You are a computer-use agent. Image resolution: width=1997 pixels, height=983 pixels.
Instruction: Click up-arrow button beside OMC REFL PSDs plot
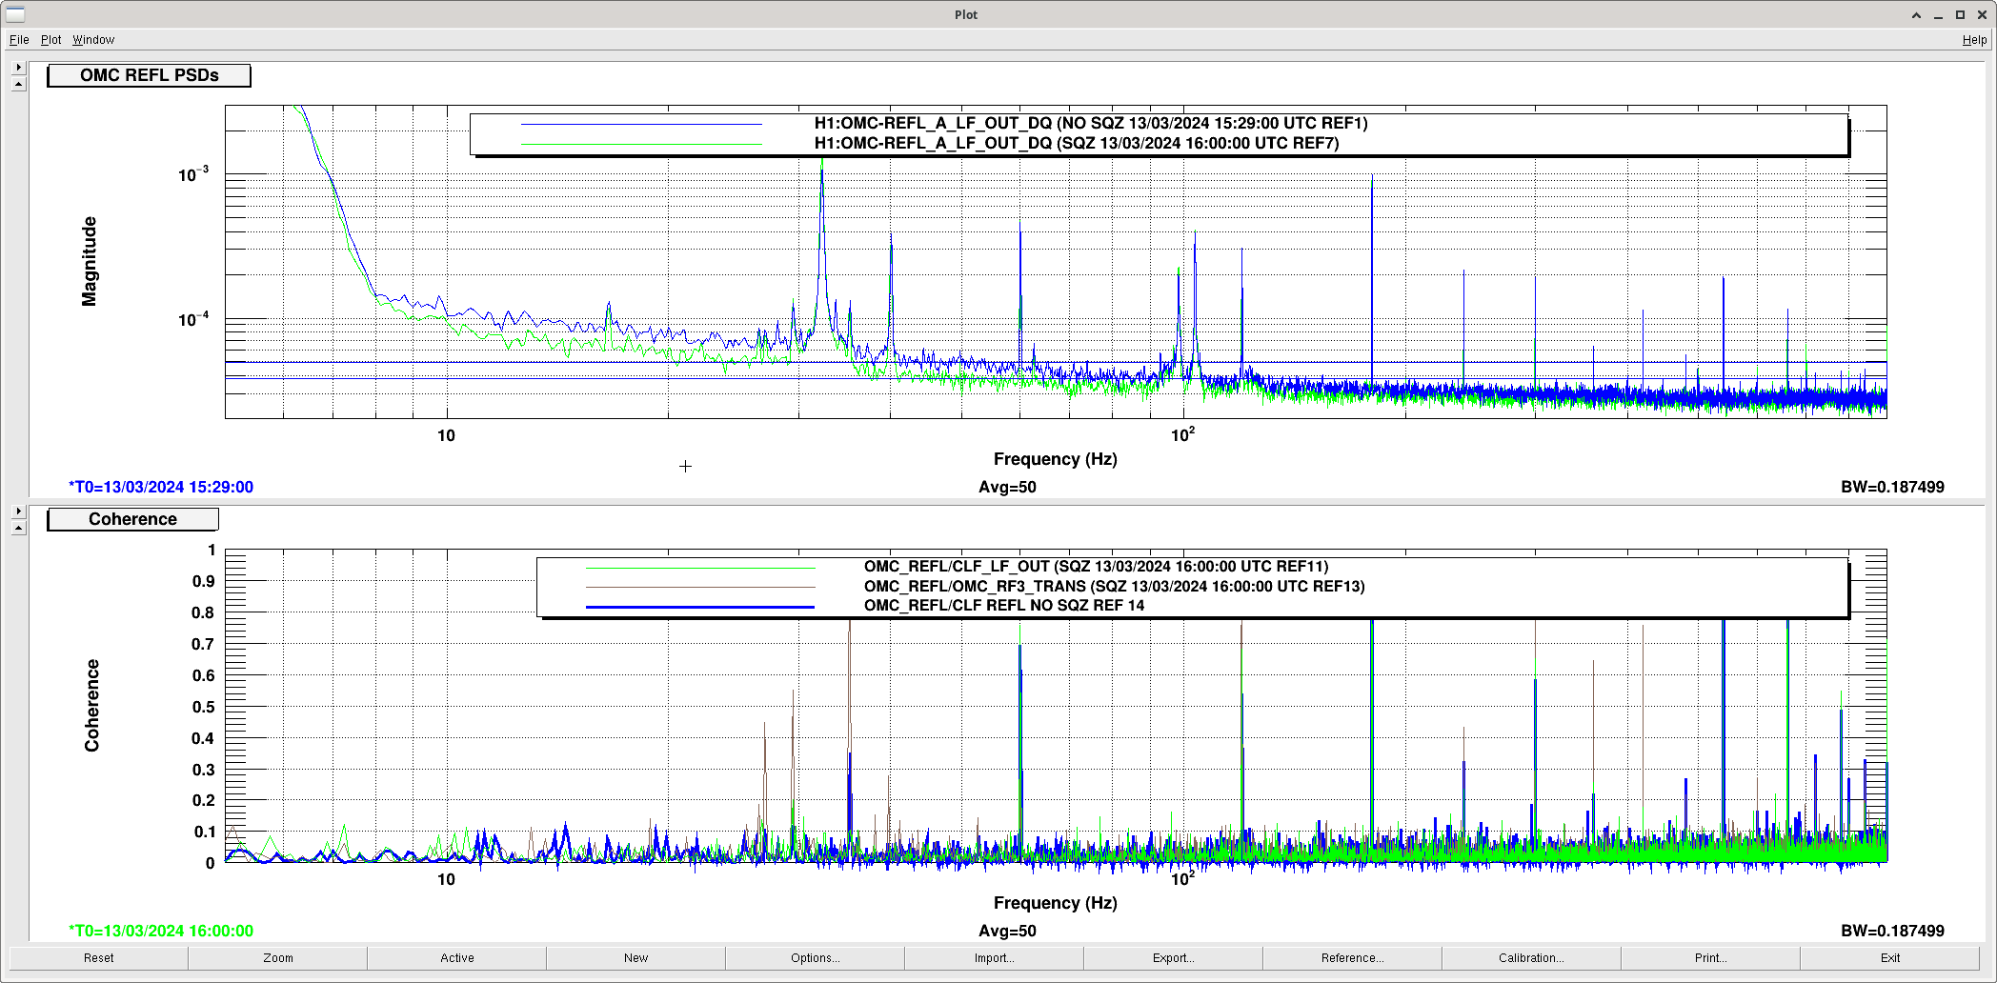tap(18, 84)
